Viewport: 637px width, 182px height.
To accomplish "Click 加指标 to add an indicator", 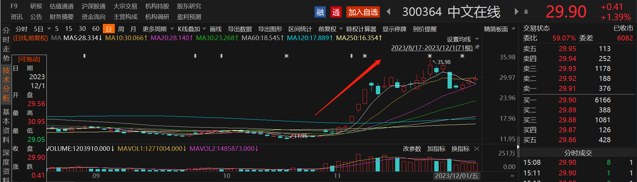I will pyautogui.click(x=436, y=149).
